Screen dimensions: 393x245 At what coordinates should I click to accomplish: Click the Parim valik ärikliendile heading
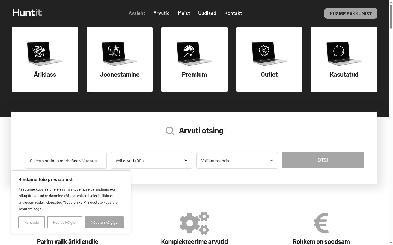pyautogui.click(x=67, y=242)
